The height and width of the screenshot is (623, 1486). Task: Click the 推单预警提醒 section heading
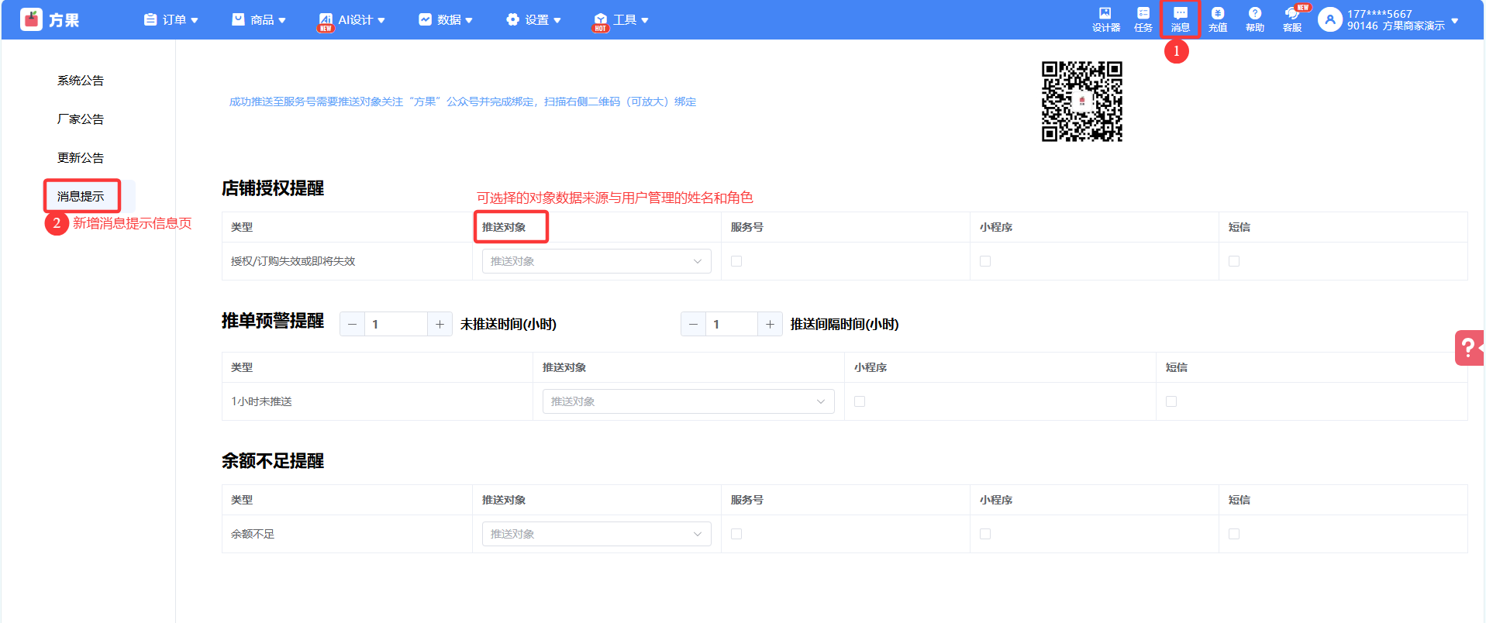(x=273, y=321)
